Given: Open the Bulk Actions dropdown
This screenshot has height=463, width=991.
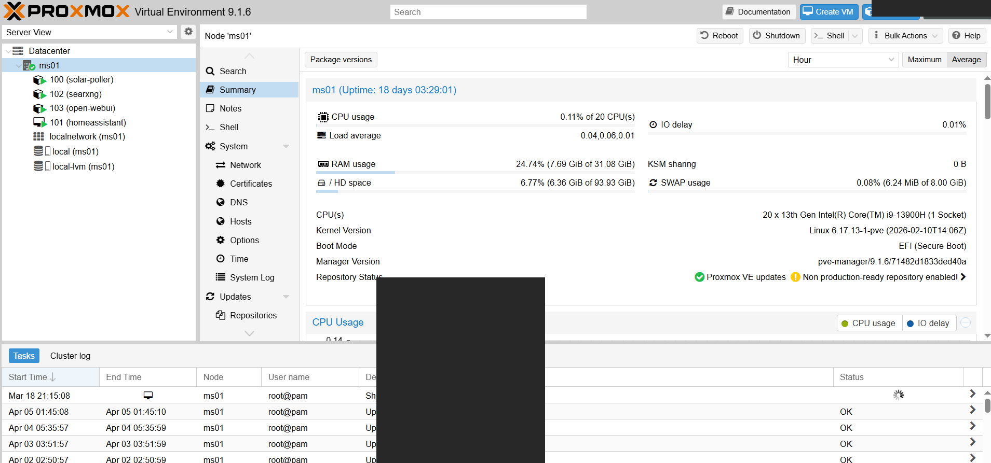Looking at the screenshot, I should [x=906, y=35].
